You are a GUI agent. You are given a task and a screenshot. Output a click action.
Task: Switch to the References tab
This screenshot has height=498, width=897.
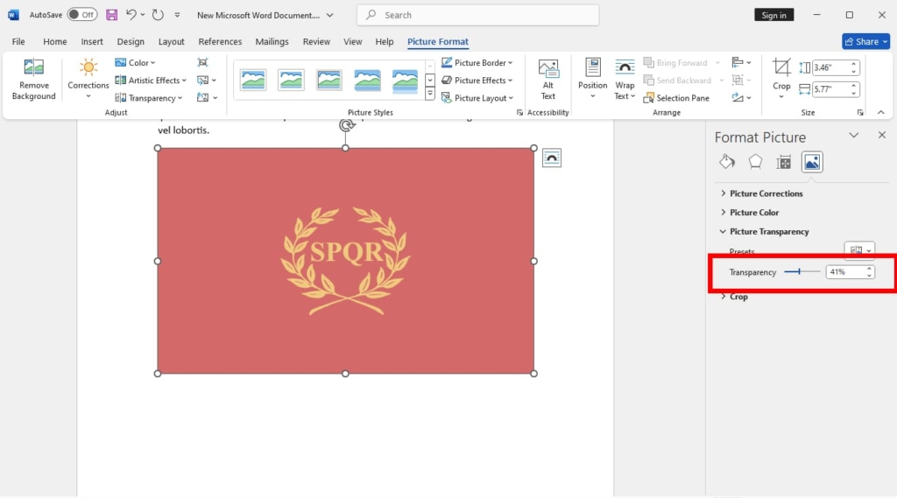pyautogui.click(x=220, y=42)
